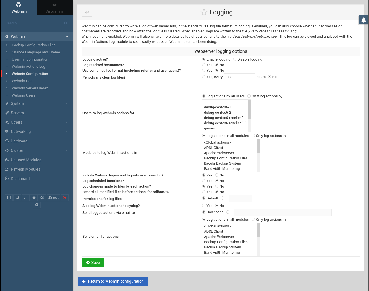This screenshot has width=369, height=291.
Task: Click the star favorites icon in the sidebar footer
Action: click(x=34, y=198)
